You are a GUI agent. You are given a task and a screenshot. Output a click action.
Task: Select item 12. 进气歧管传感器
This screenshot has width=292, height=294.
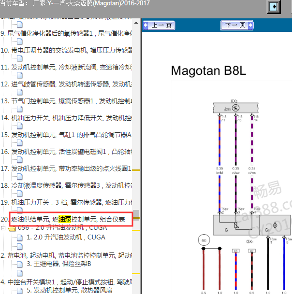[66, 84]
